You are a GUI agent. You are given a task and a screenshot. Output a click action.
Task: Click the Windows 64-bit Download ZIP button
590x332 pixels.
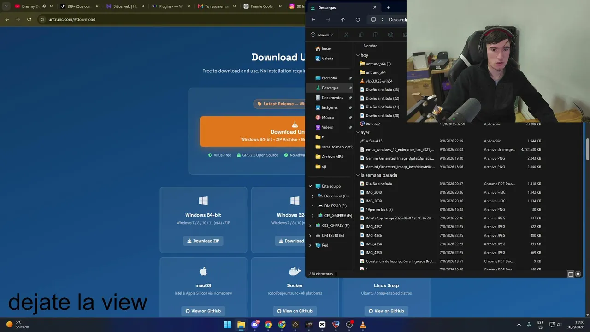click(203, 241)
